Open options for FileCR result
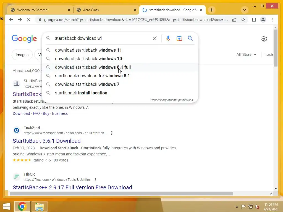The height and width of the screenshot is (212, 283). [95, 180]
